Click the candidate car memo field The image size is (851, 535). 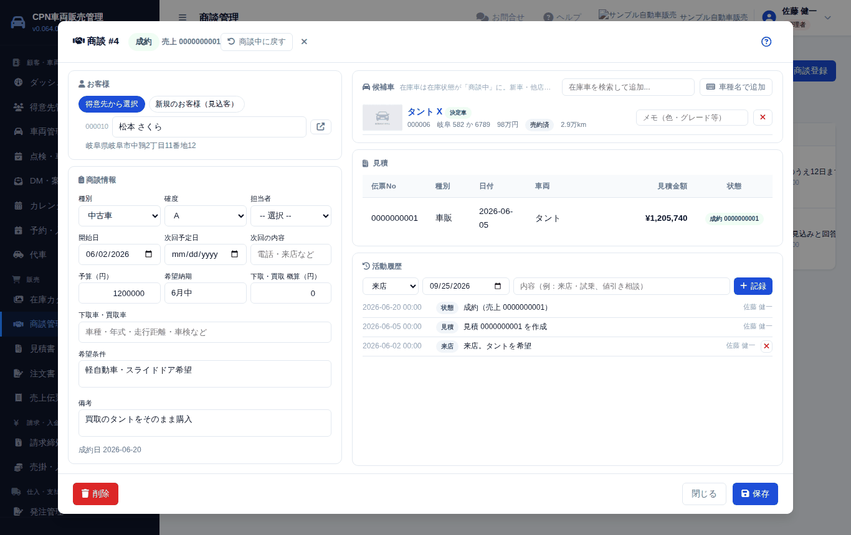click(x=692, y=118)
